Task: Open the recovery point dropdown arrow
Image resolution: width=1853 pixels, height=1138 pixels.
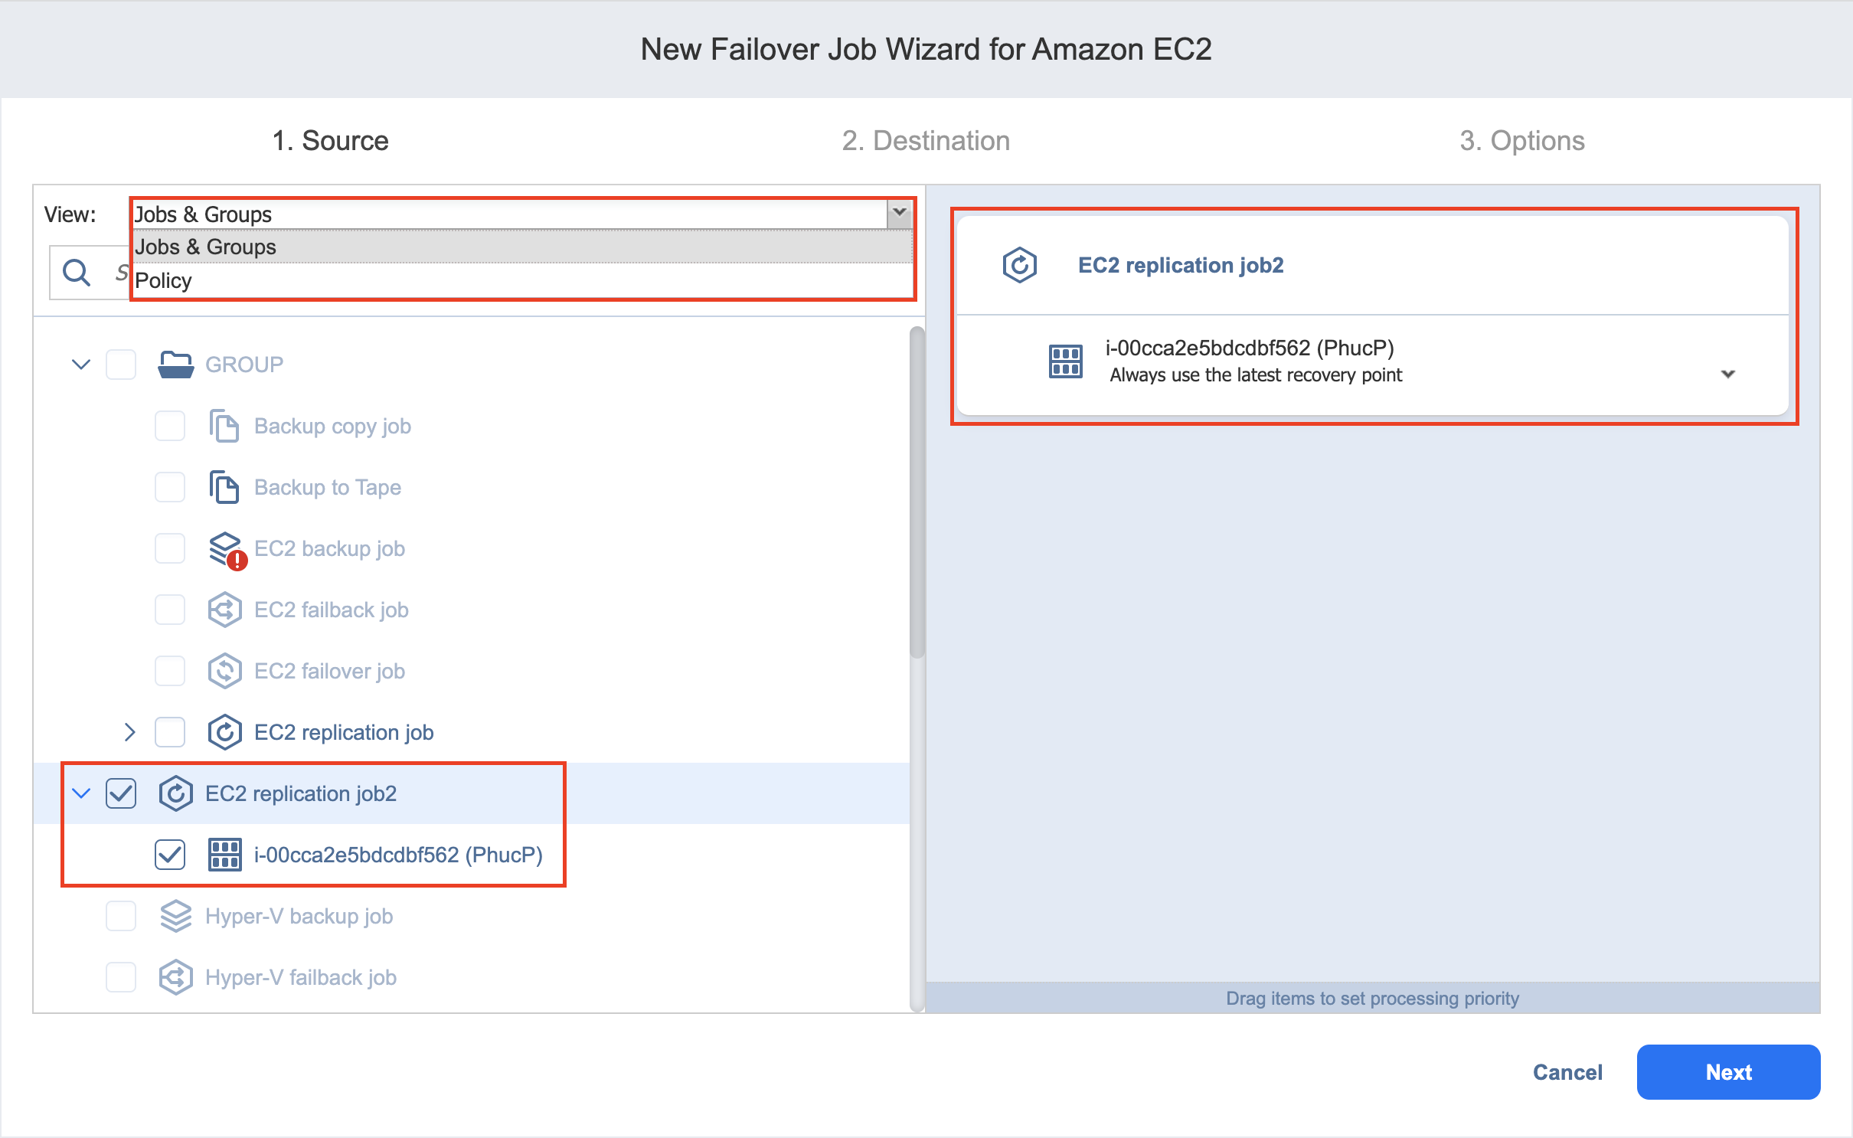Action: coord(1728,374)
